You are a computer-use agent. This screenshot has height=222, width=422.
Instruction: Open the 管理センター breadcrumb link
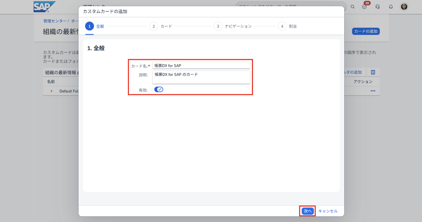click(x=55, y=21)
